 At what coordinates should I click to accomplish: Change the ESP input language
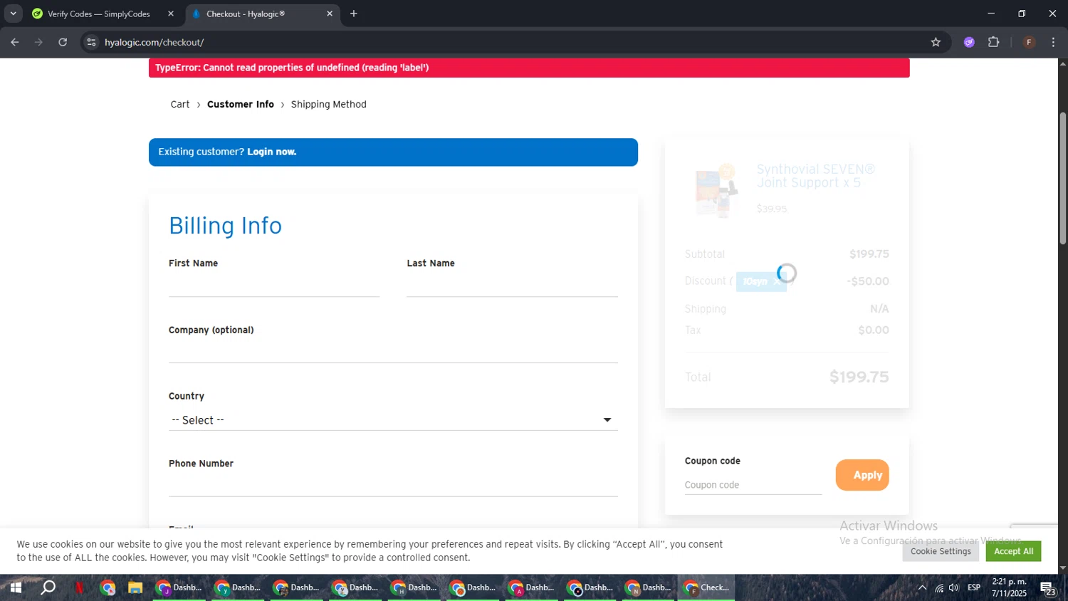(x=974, y=587)
